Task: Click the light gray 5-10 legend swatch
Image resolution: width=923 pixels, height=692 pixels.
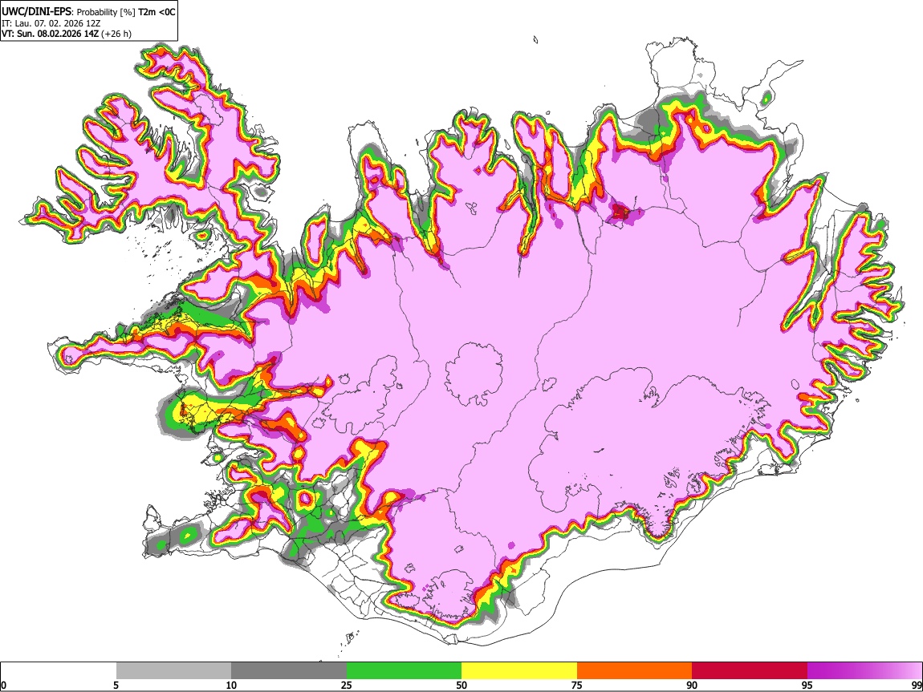Action: tap(173, 670)
